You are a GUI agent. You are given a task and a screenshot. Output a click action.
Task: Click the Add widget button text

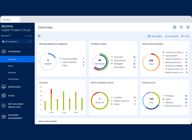tap(157, 36)
